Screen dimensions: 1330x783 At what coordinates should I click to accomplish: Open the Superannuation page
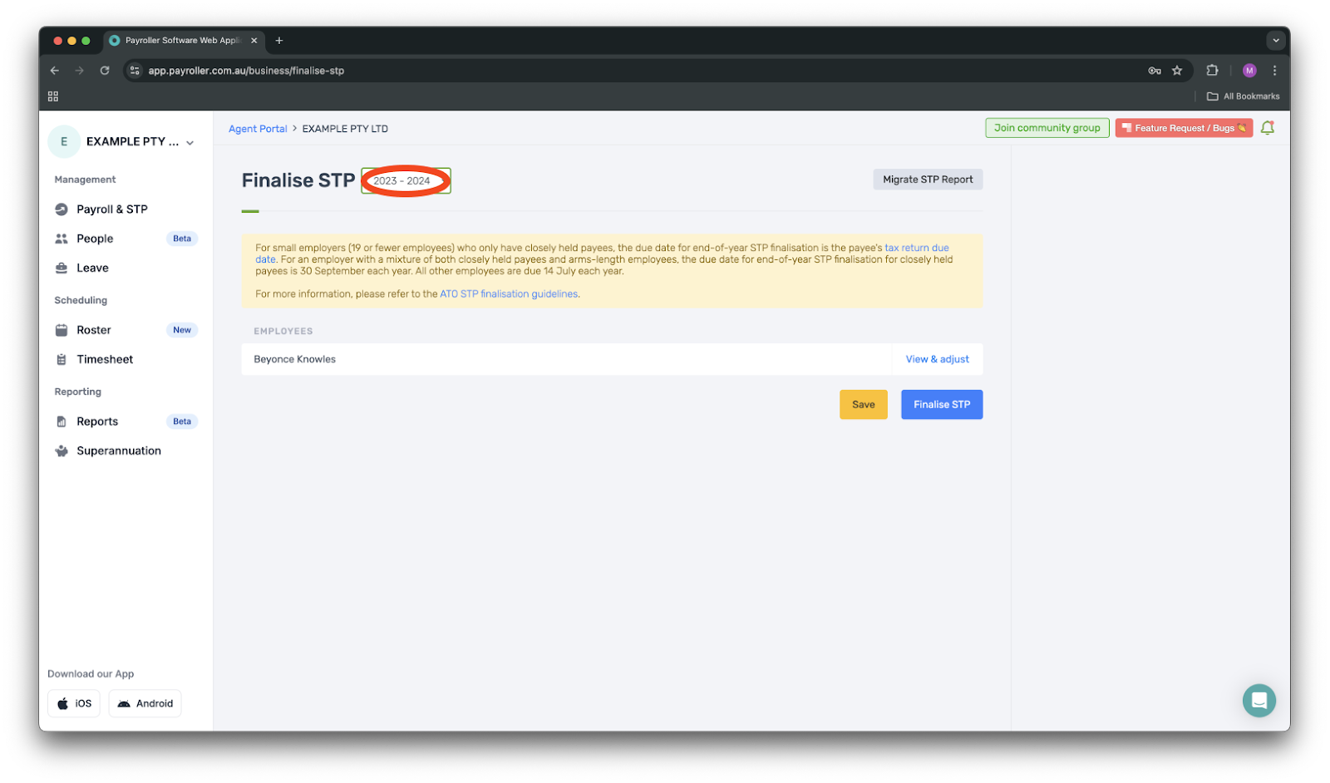point(119,451)
